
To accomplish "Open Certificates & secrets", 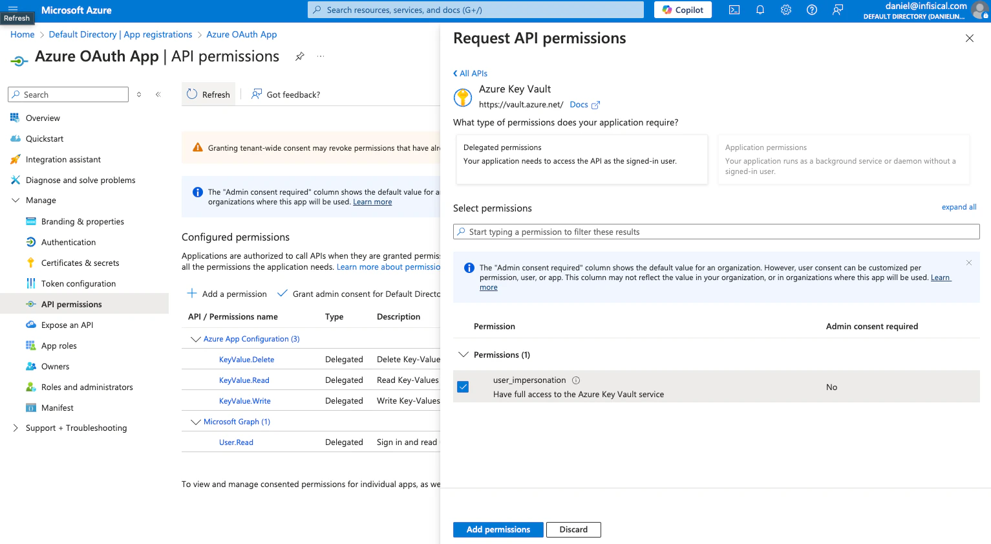I will tap(80, 263).
